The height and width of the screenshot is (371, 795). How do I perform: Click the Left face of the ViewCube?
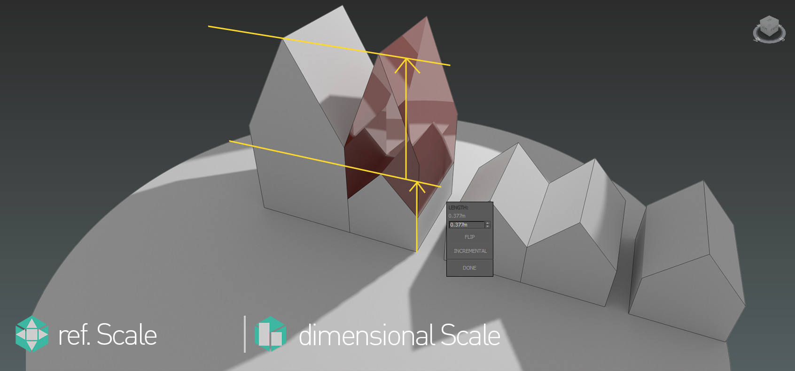click(764, 29)
